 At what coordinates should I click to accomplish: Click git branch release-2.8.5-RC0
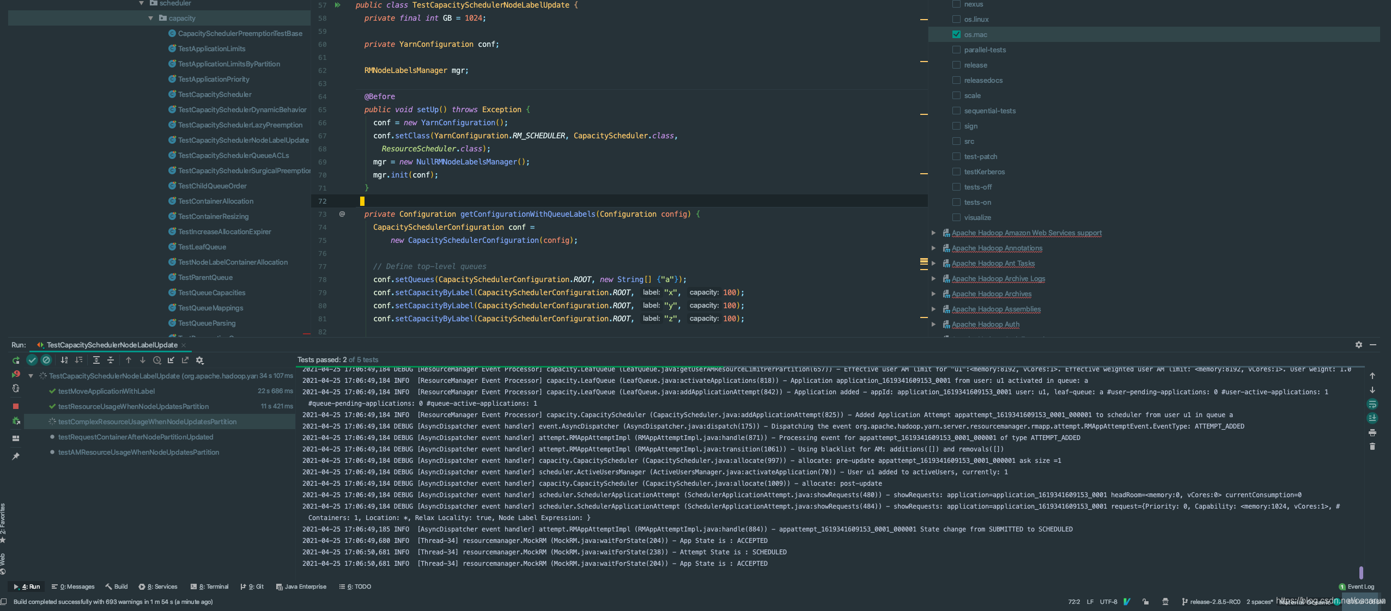(1211, 602)
